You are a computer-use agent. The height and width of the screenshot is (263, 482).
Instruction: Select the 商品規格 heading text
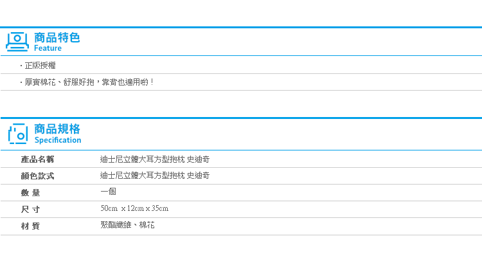point(57,129)
